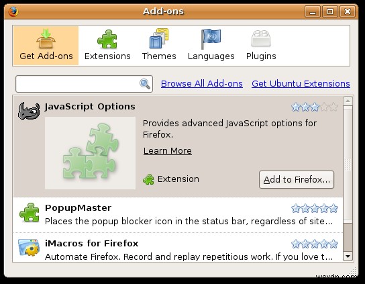Click the Plugins brick icon
The width and height of the screenshot is (365, 284).
[261, 38]
